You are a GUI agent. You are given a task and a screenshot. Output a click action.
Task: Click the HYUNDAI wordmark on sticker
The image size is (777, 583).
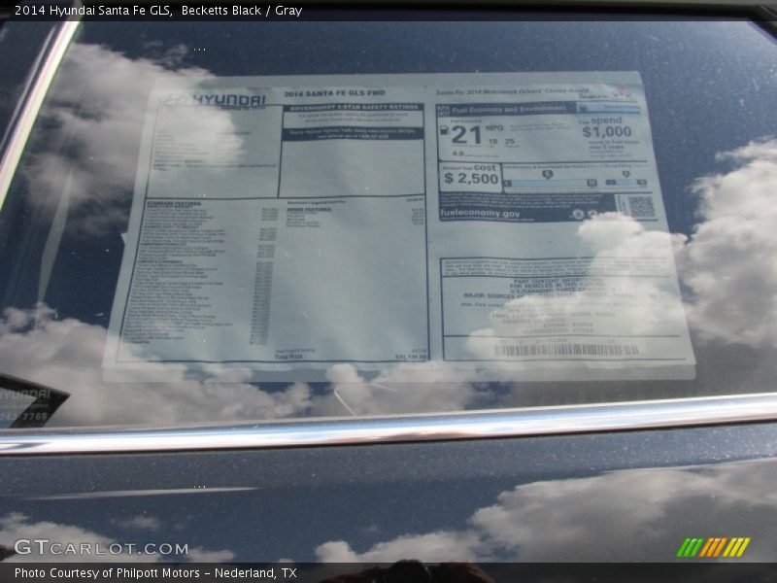[x=229, y=100]
